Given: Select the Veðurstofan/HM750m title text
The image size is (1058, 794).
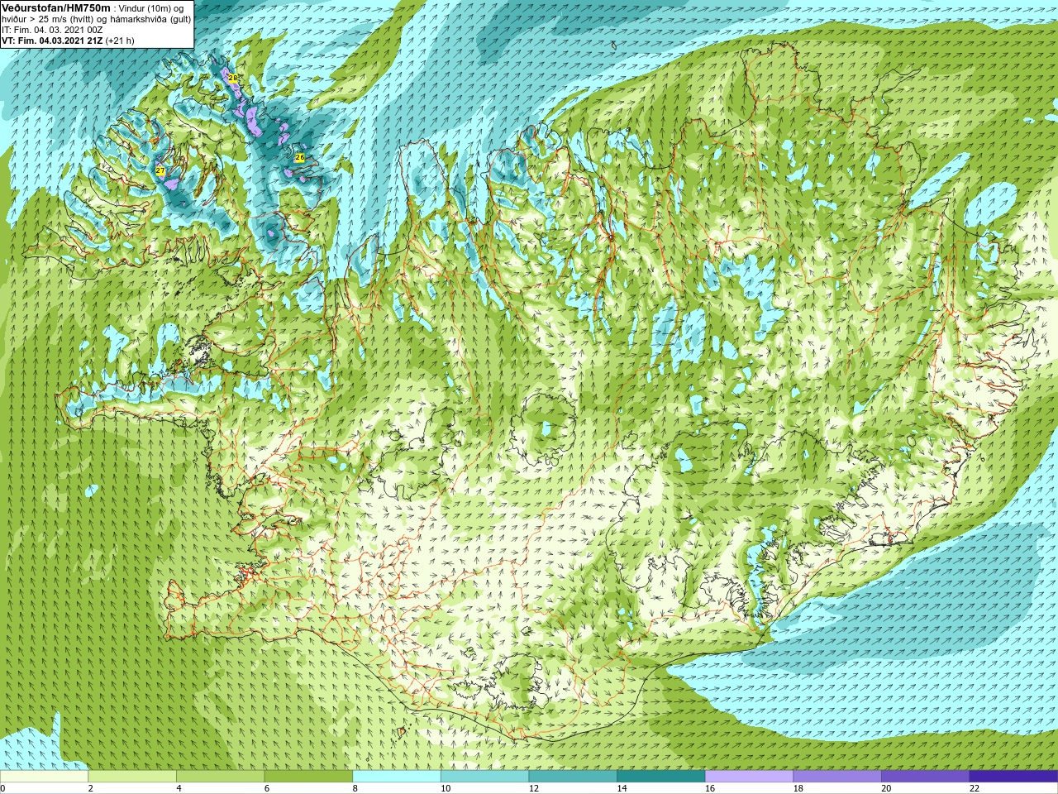Looking at the screenshot, I should [56, 7].
